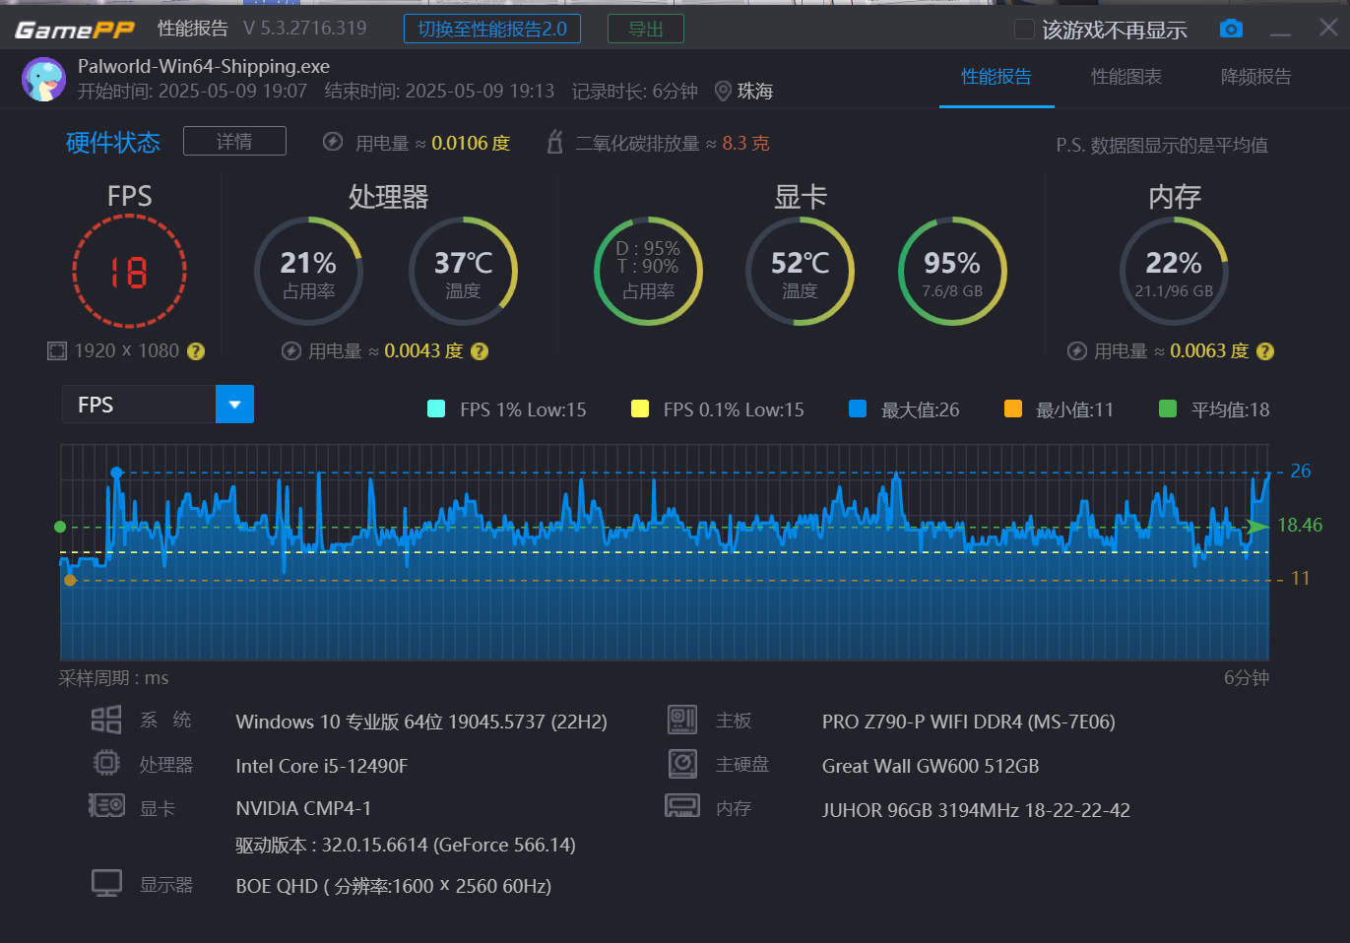The width and height of the screenshot is (1350, 943).
Task: Click the 导出 export button
Action: coord(646,30)
